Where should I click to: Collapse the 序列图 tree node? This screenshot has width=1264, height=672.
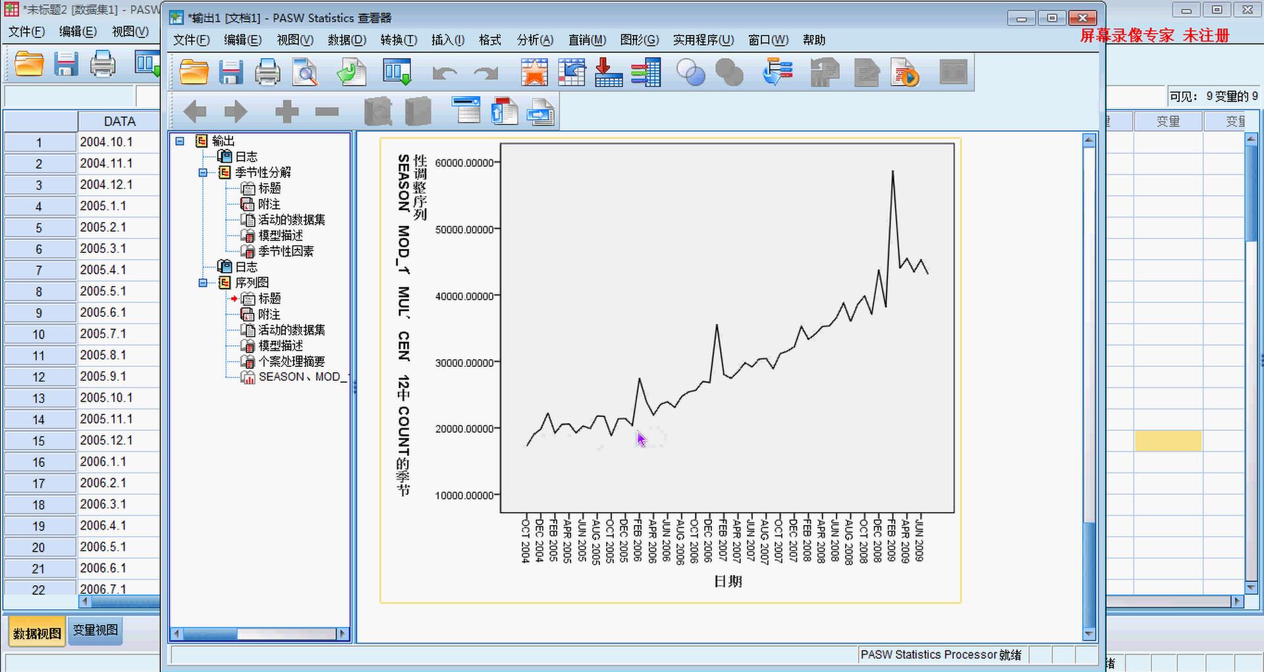pos(204,283)
